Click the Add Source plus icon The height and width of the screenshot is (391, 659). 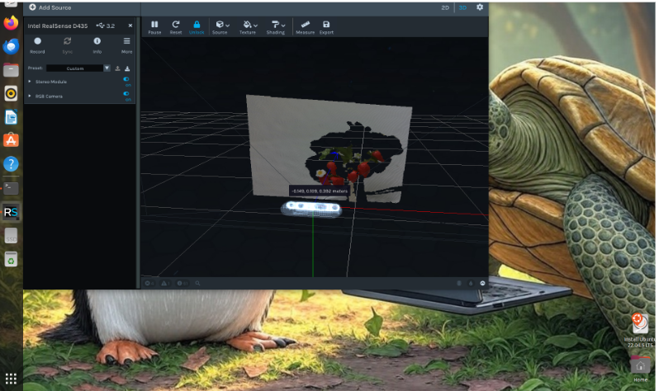tap(32, 7)
